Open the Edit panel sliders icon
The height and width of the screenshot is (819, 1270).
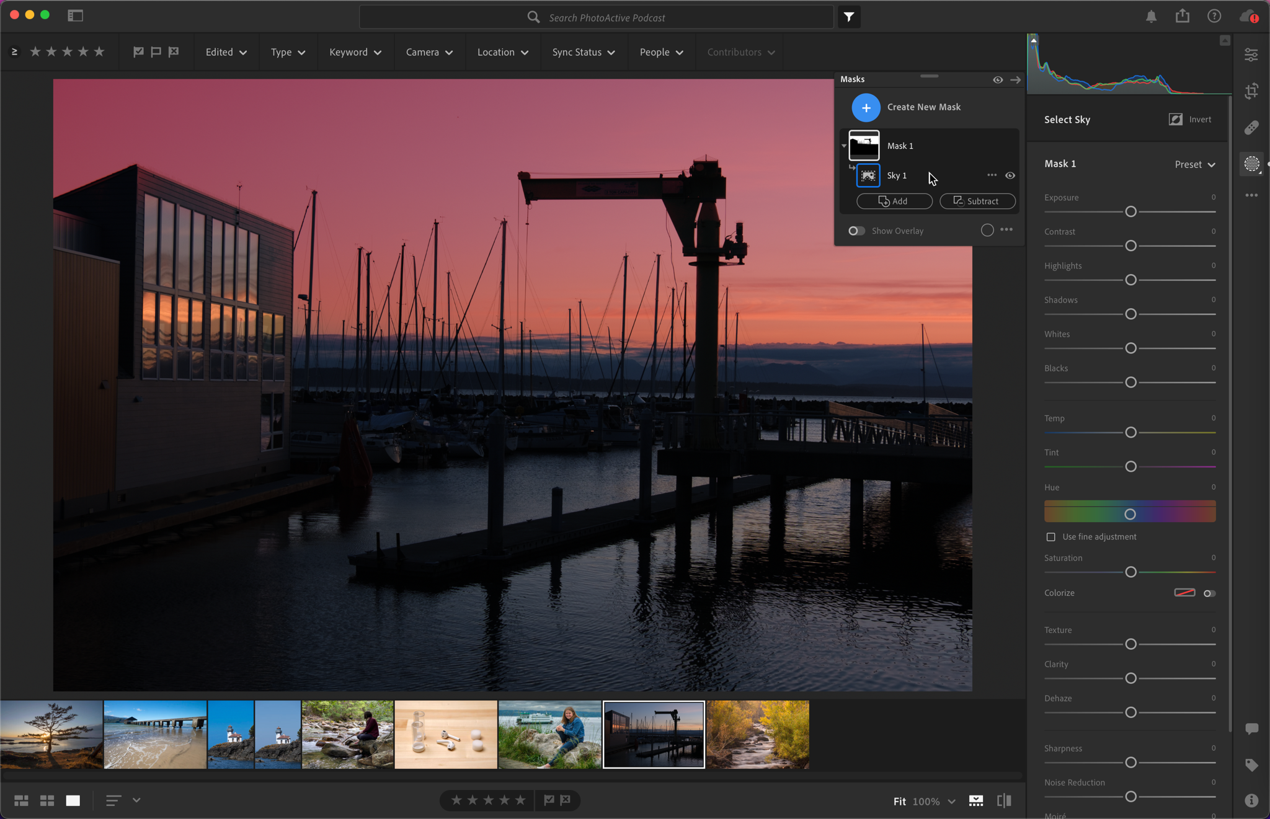coord(1251,55)
